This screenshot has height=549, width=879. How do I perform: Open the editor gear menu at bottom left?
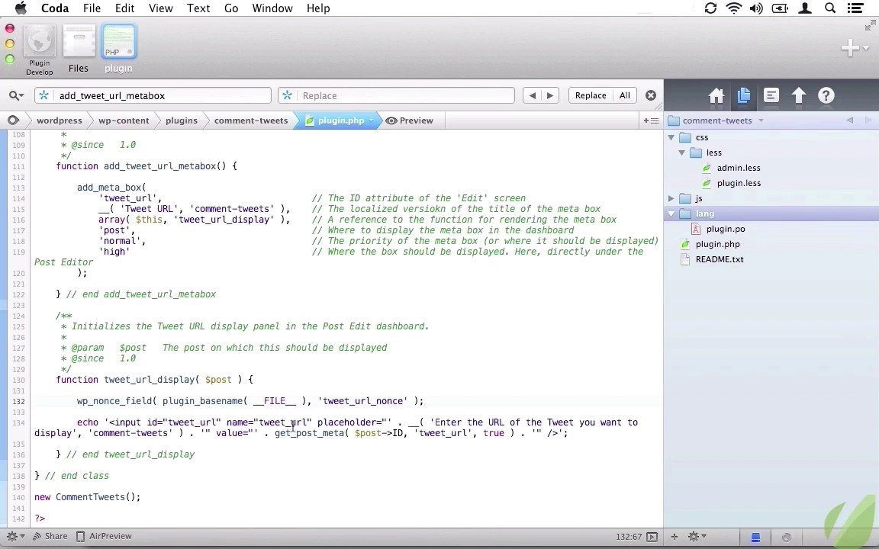pyautogui.click(x=14, y=536)
